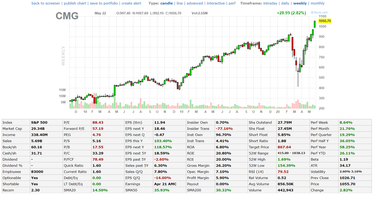Click the '+28.99 (2.82%)' change label
Screen dimensions: 373x203
click(x=291, y=13)
